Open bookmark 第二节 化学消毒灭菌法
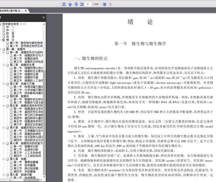Image resolution: width=216 pixels, height=182 pixels. [x=28, y=90]
